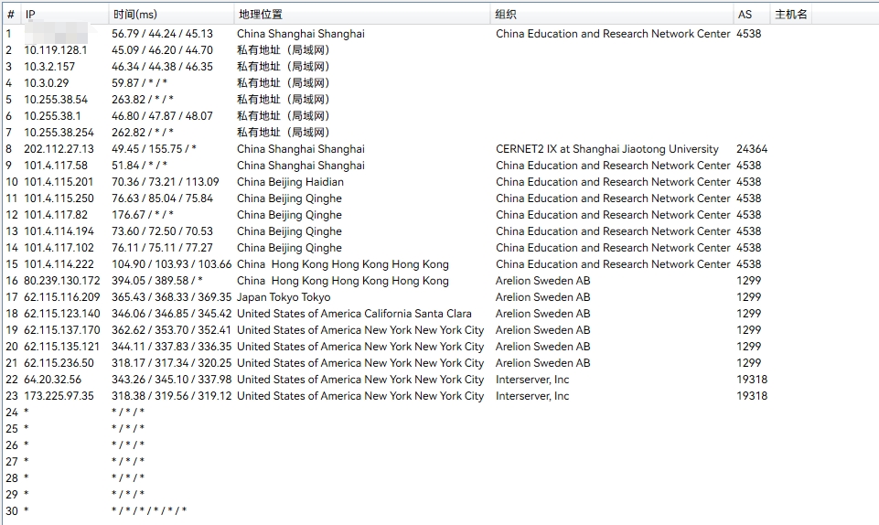Click the 地理位置 column header
The image size is (879, 525).
pyautogui.click(x=260, y=15)
